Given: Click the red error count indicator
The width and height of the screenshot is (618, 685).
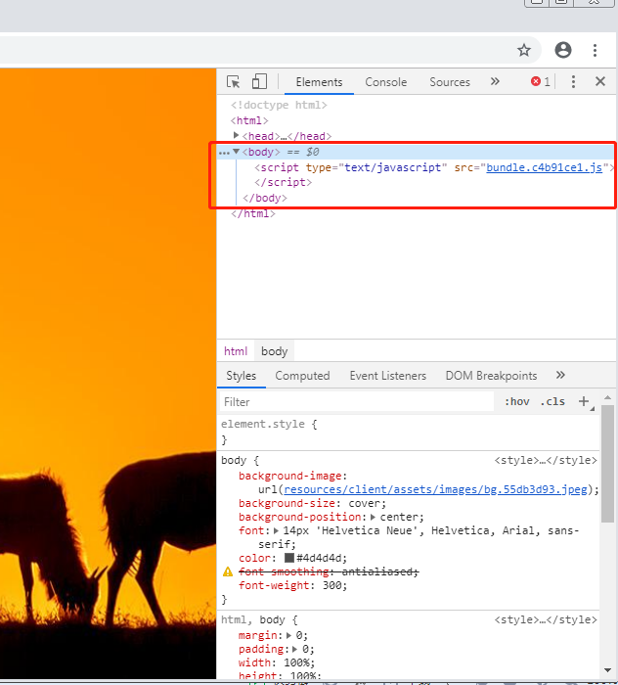Looking at the screenshot, I should 541,81.
